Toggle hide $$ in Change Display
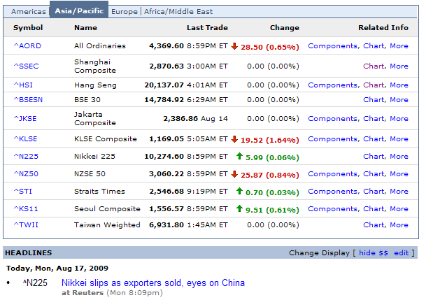Viewport: 426px width, 300px height. click(x=374, y=252)
